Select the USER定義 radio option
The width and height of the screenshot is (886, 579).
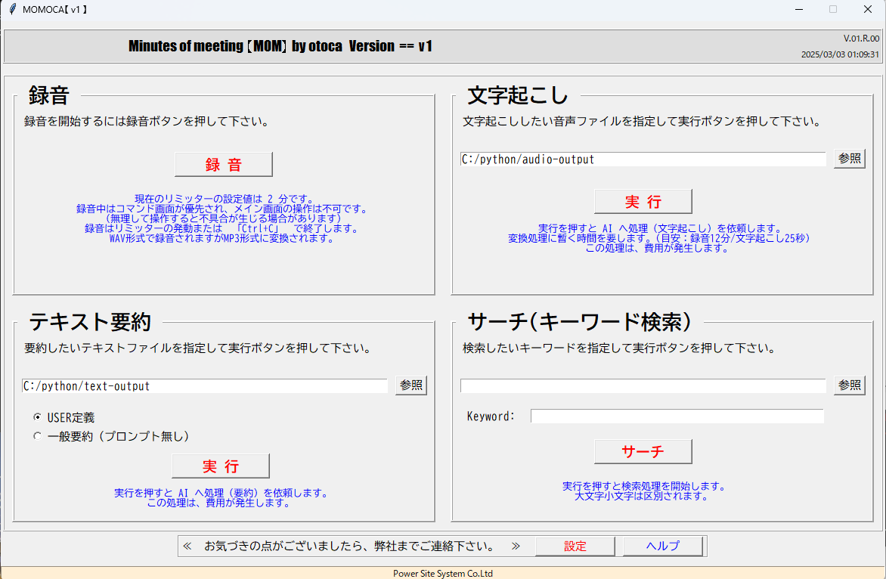pos(38,417)
